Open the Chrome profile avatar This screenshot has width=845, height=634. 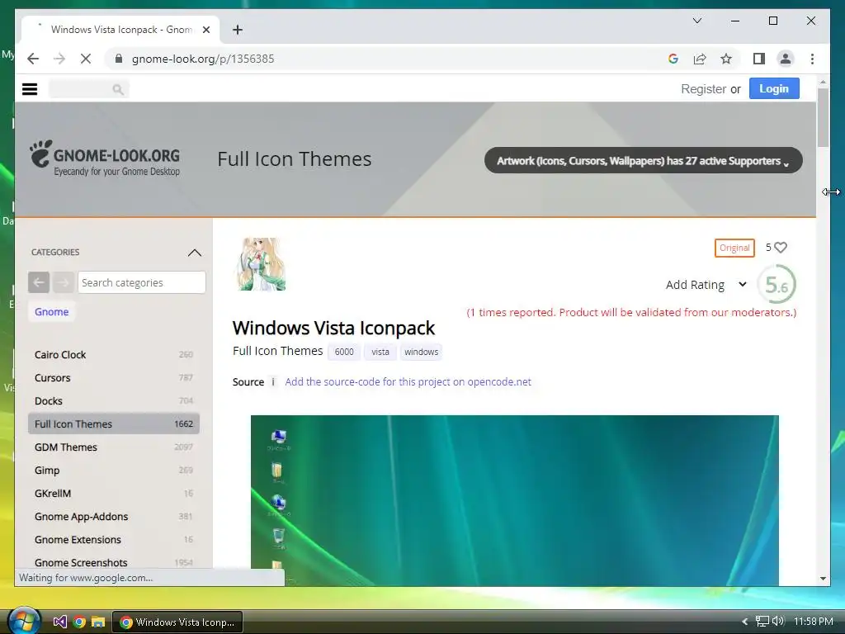(x=786, y=59)
